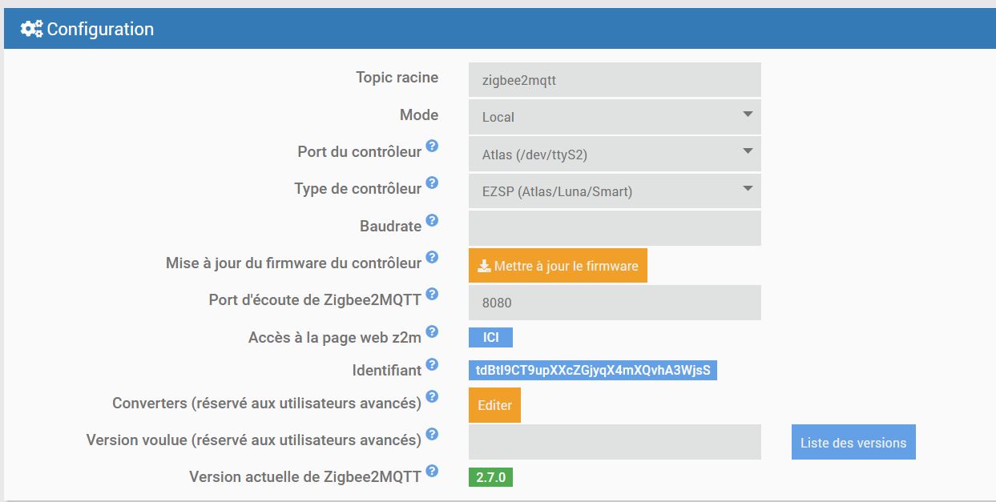Click help icon for firmware update row

[x=432, y=257]
